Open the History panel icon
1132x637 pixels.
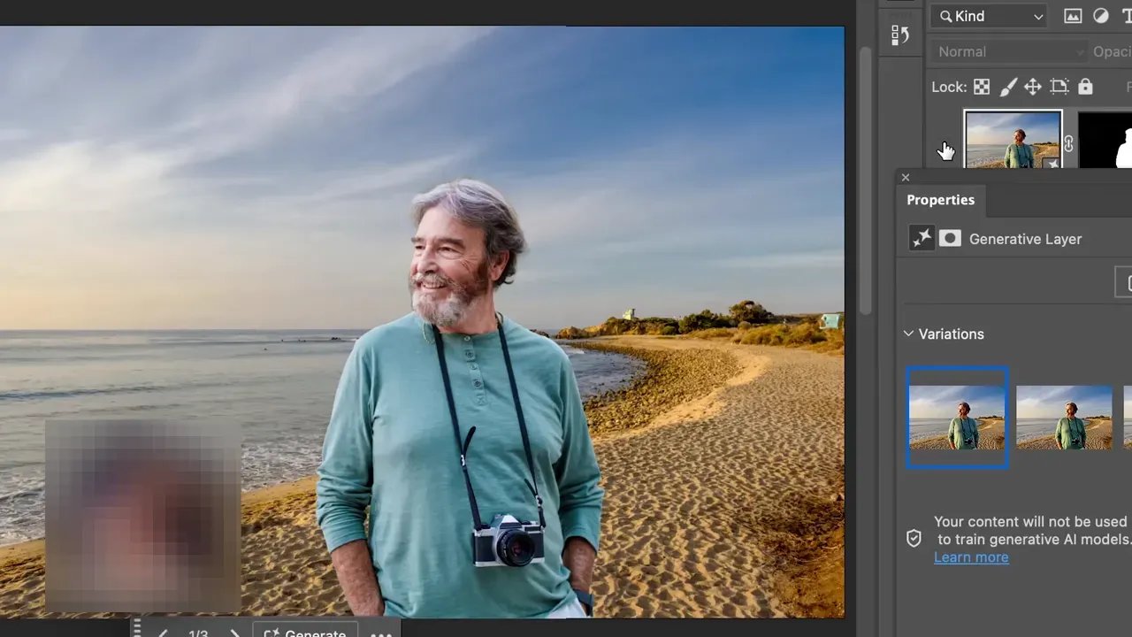[900, 35]
